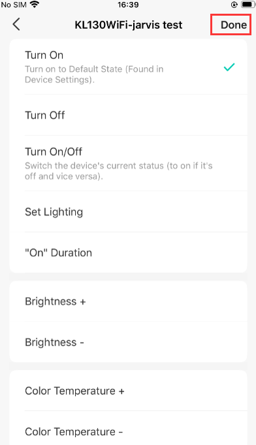Tap the rotation lock status icon
The image size is (256, 445).
[x=234, y=5]
